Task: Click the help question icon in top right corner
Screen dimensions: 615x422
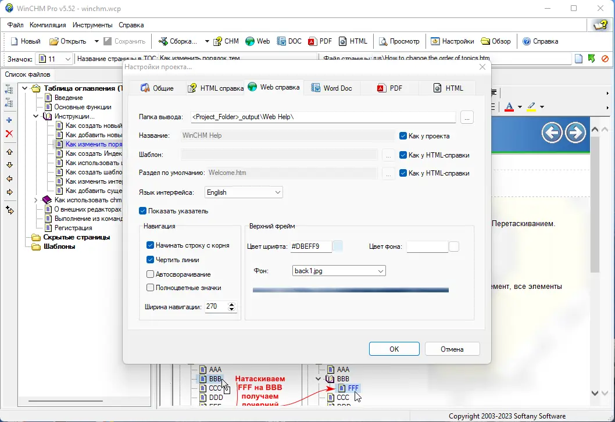Action: point(600,25)
